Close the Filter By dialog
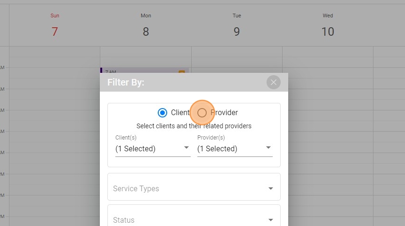 (274, 82)
